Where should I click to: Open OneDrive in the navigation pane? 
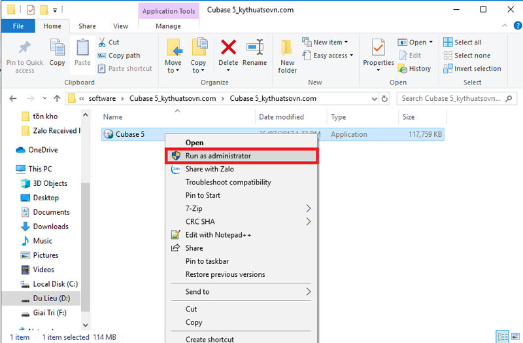coord(43,150)
